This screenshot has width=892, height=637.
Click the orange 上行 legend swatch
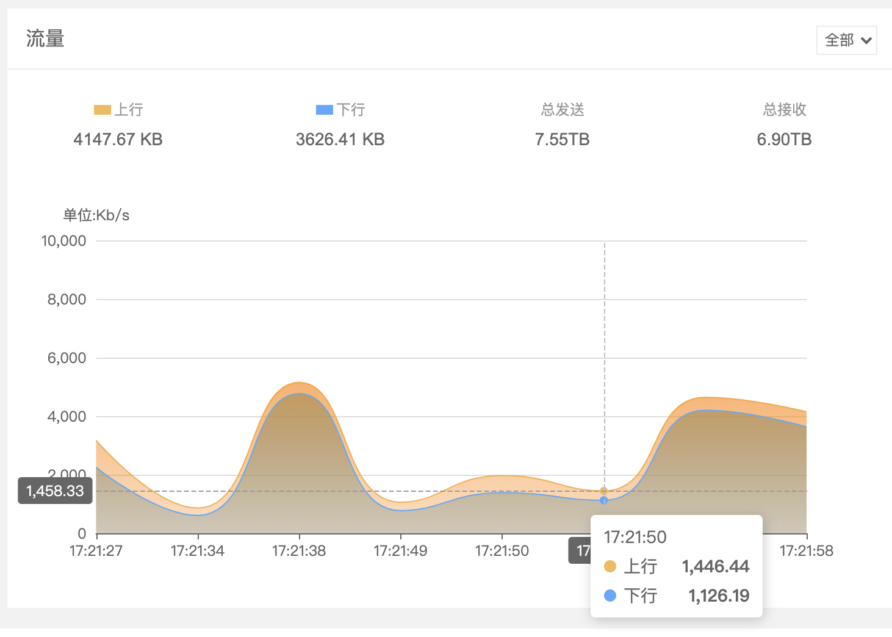(x=102, y=110)
